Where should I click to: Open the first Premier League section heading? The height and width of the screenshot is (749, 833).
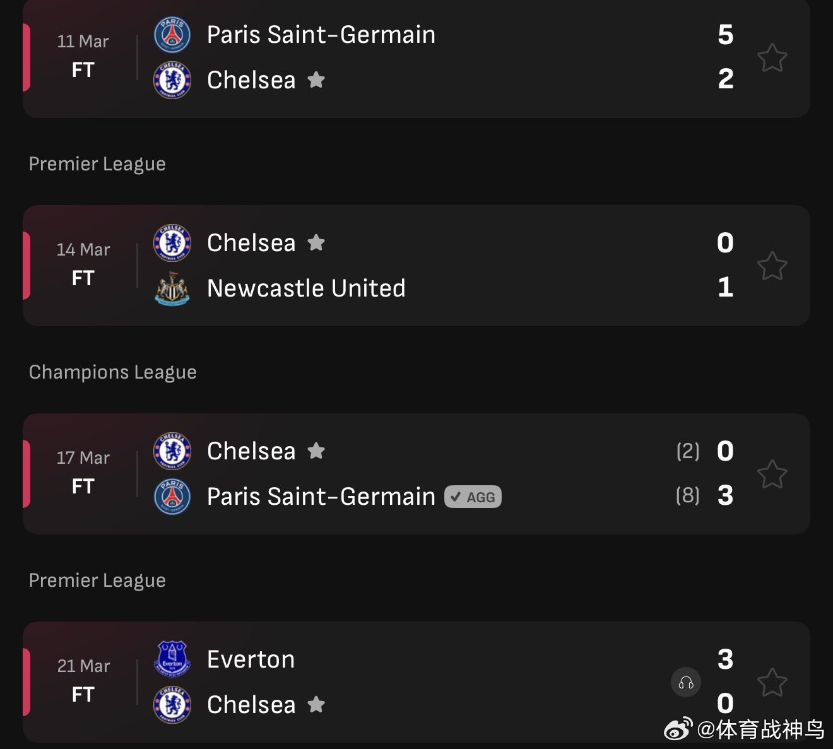coord(97,164)
